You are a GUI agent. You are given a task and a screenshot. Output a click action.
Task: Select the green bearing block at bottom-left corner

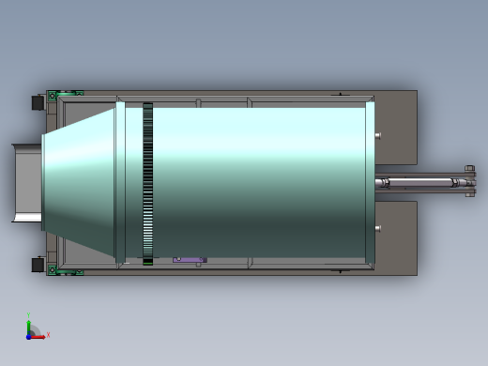(x=65, y=270)
